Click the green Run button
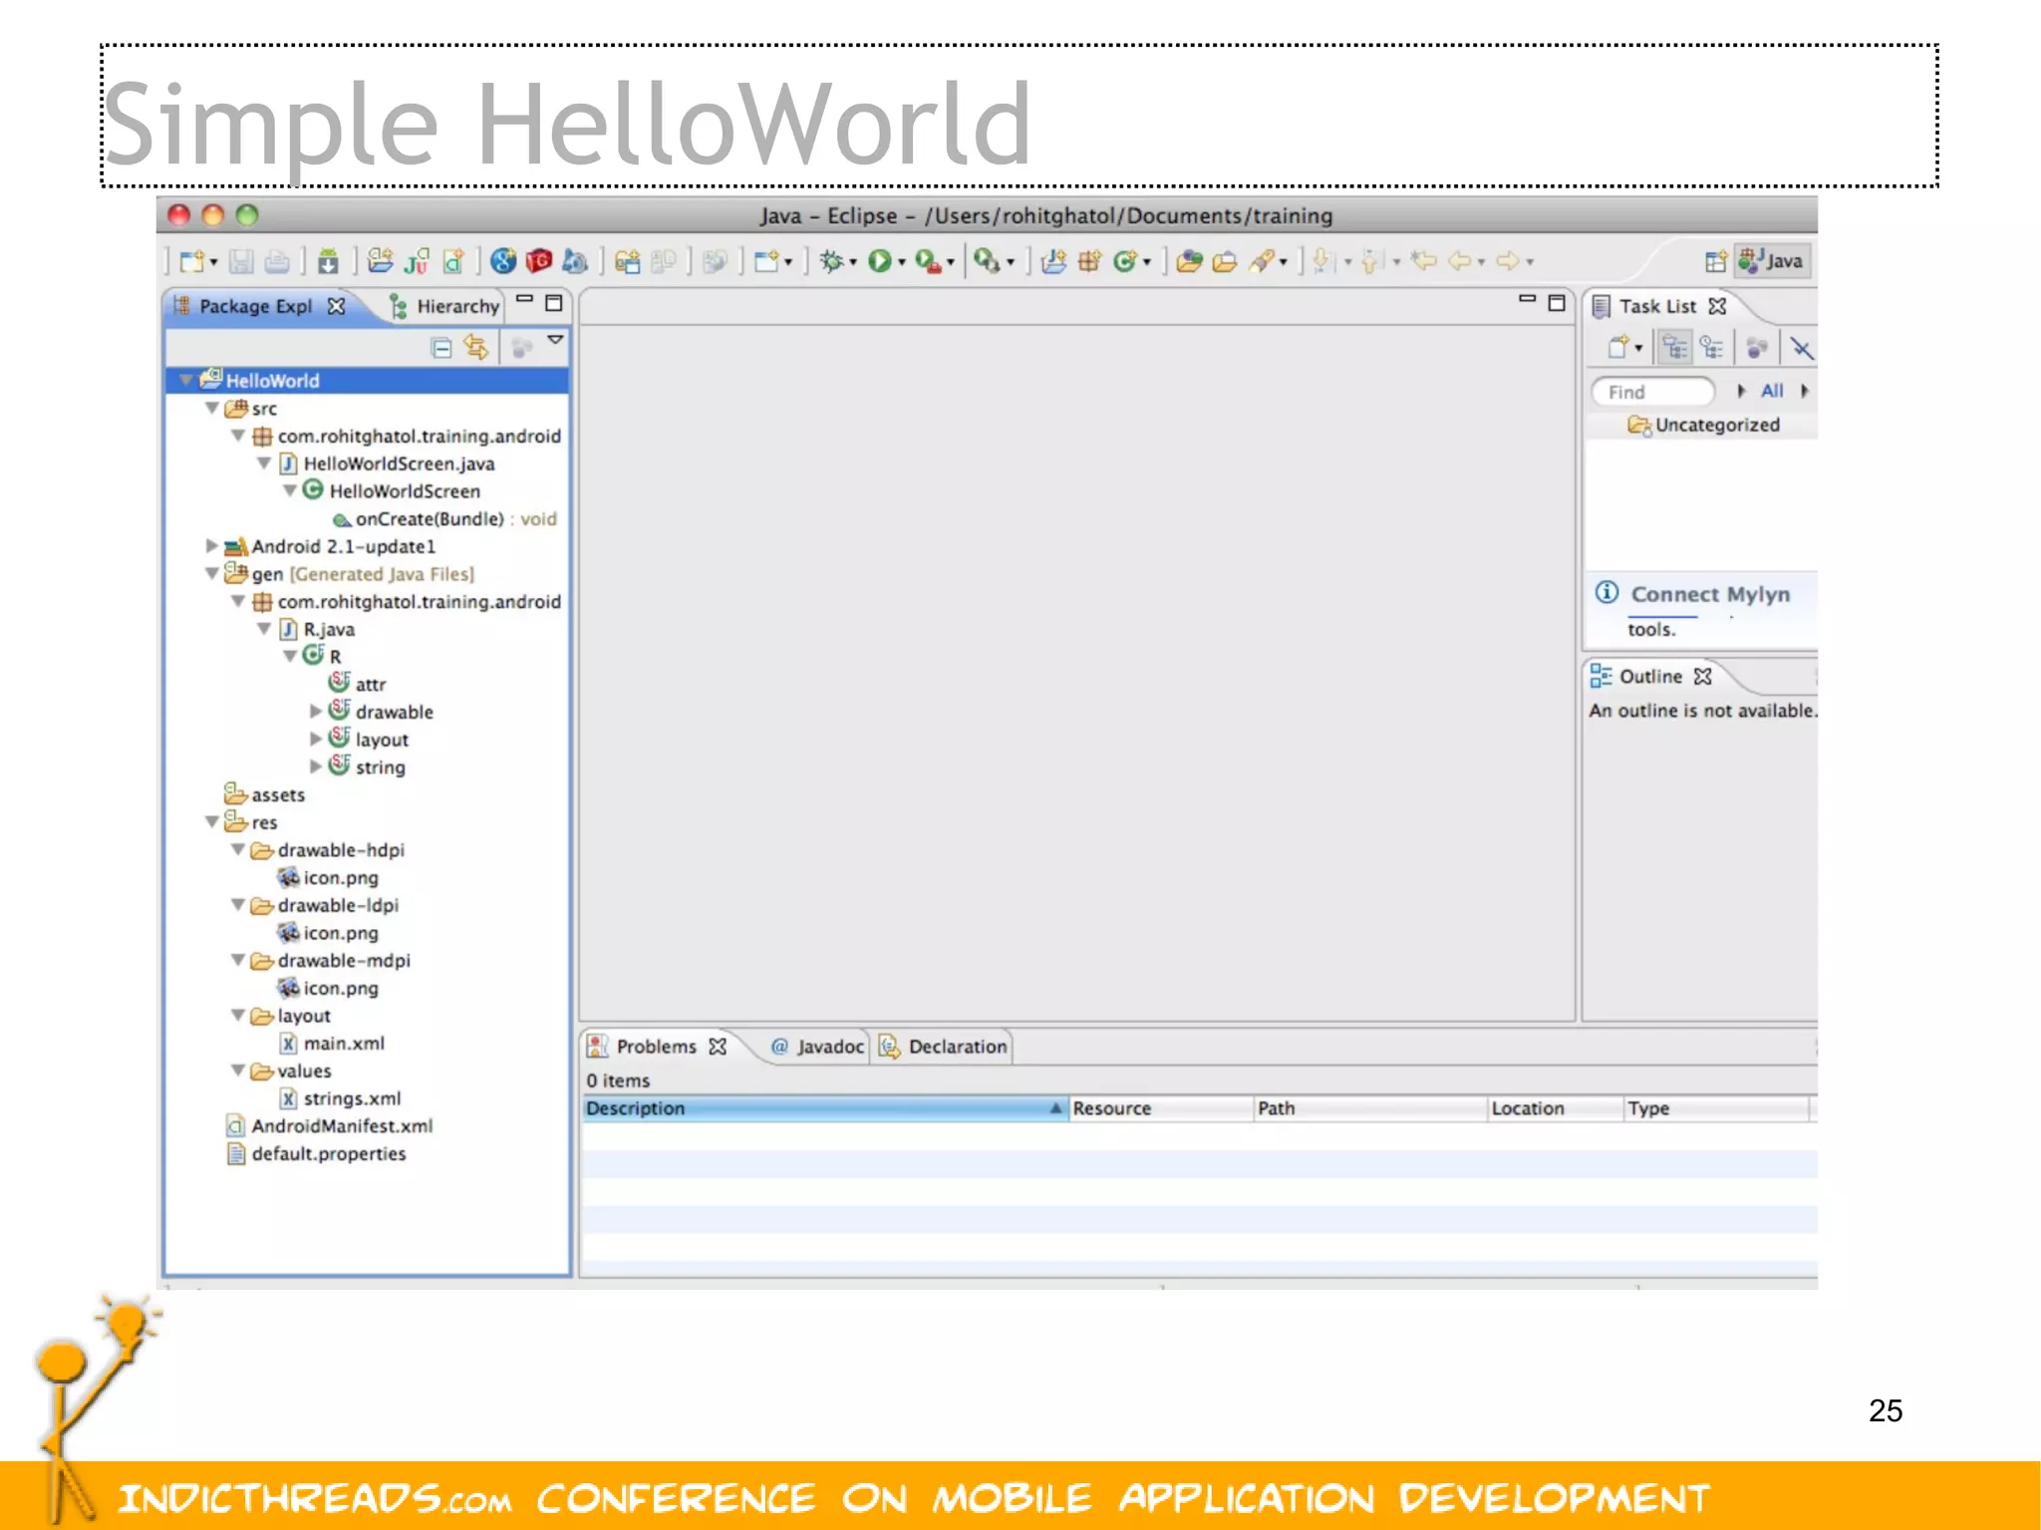The height and width of the screenshot is (1530, 2041). pos(880,261)
